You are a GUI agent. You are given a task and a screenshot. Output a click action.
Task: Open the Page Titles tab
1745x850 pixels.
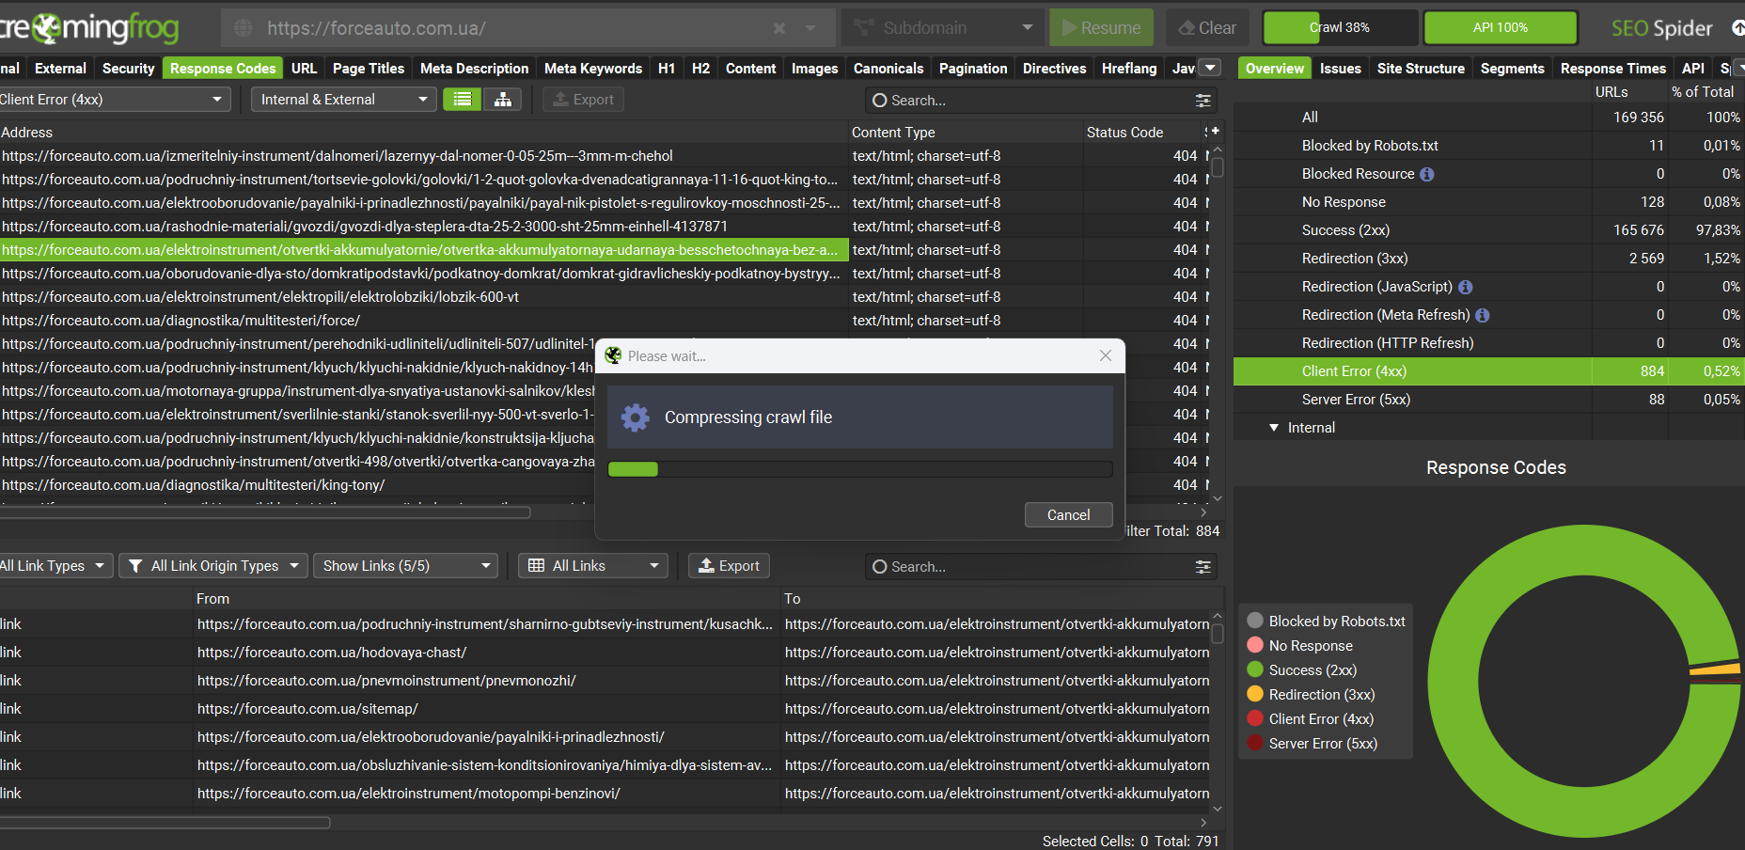(x=369, y=69)
